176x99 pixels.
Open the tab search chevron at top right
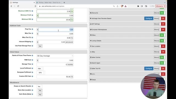[x=165, y=2]
